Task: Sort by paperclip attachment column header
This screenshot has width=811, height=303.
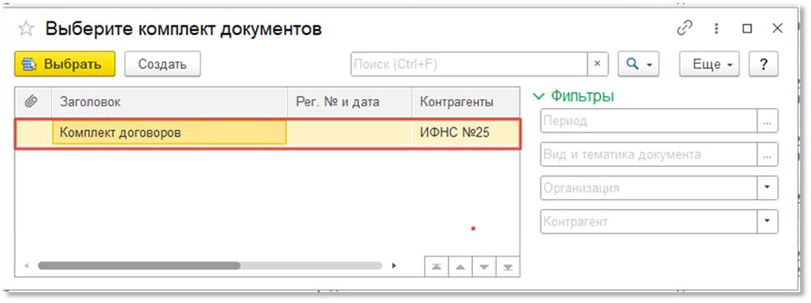Action: [32, 102]
